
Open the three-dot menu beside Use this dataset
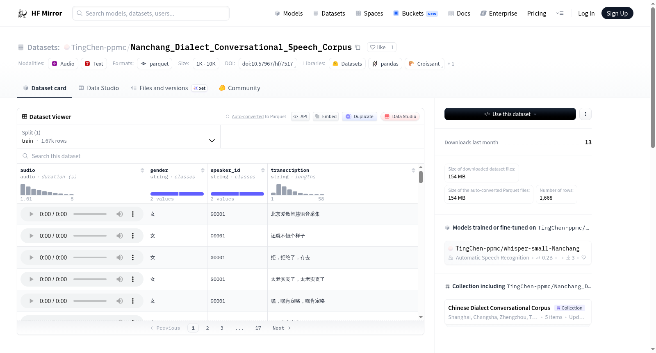tap(585, 114)
